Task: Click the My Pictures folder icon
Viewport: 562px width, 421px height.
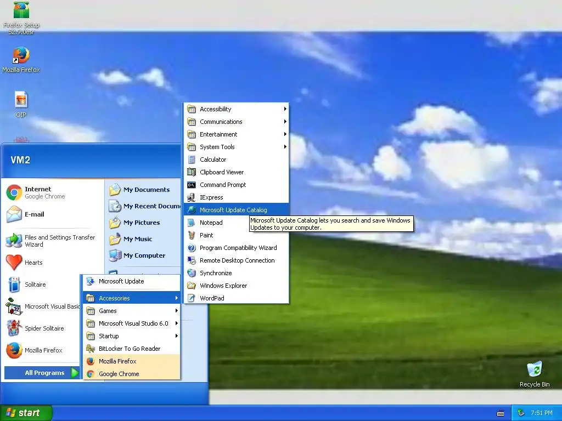Action: click(115, 223)
